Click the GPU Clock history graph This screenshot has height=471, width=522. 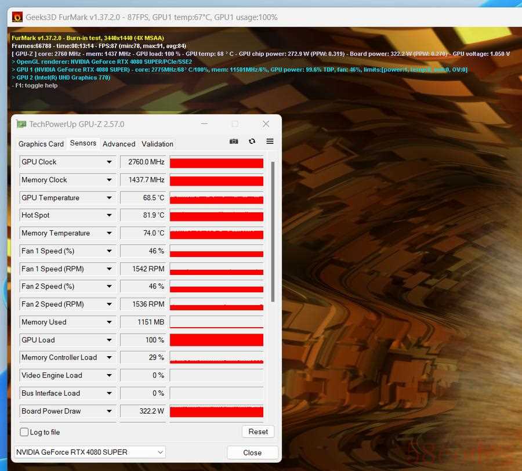coord(216,162)
